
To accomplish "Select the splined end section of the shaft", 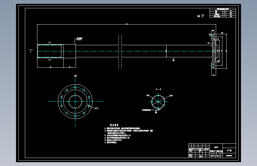I will [50, 51].
